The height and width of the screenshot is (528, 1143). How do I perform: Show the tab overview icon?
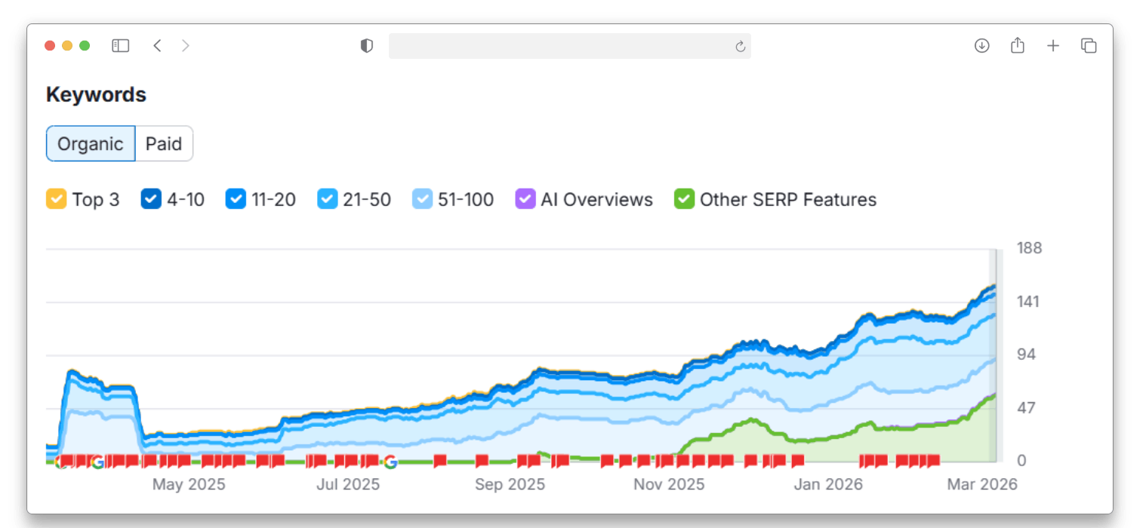click(x=1089, y=46)
